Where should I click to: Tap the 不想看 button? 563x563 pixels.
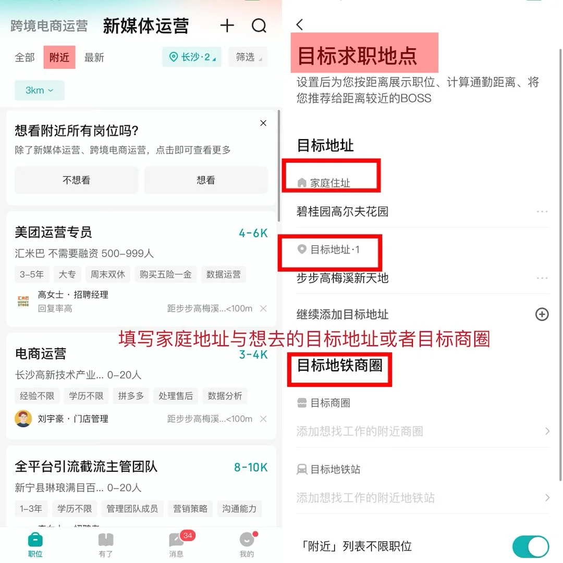pos(76,180)
